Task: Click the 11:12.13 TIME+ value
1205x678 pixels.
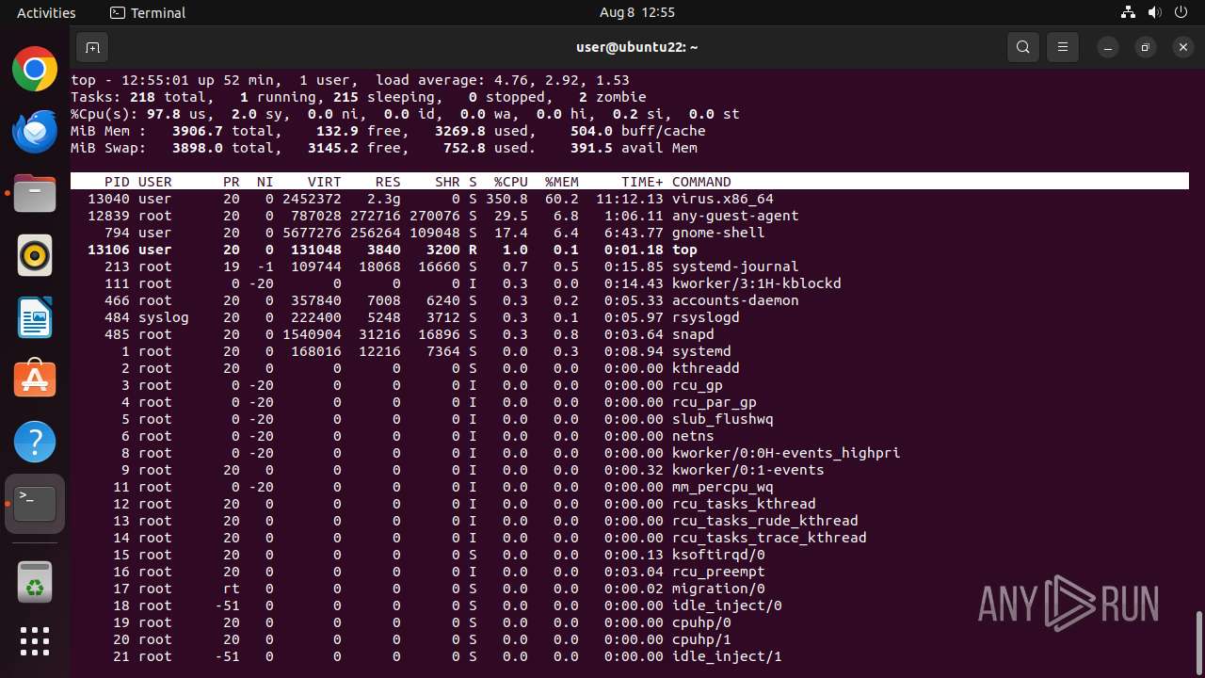Action: [630, 199]
